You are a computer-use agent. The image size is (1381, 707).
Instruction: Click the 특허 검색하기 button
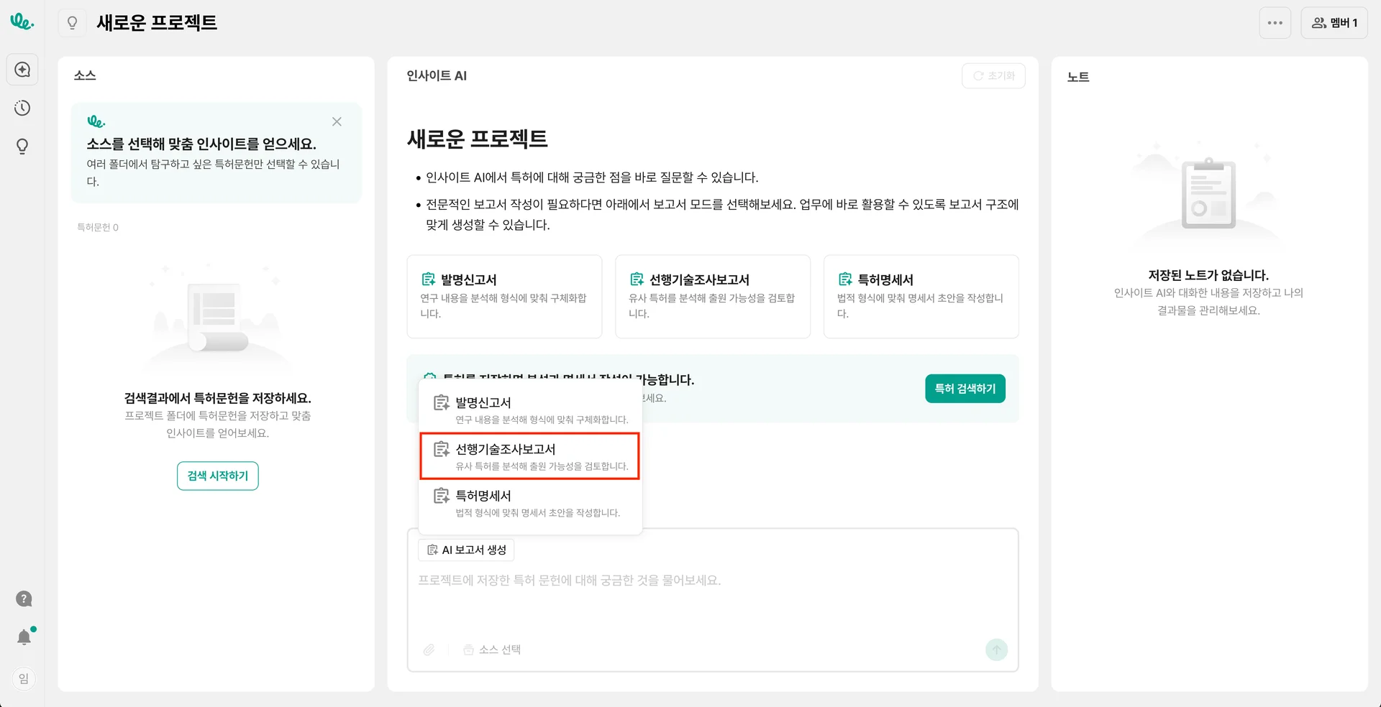tap(965, 389)
